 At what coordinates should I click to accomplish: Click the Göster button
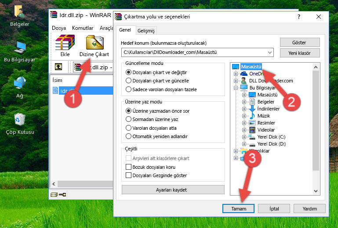300,43
